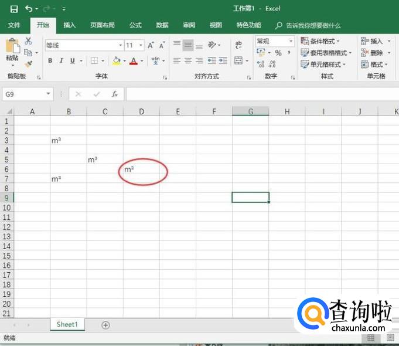Apply comma style format

click(289, 53)
